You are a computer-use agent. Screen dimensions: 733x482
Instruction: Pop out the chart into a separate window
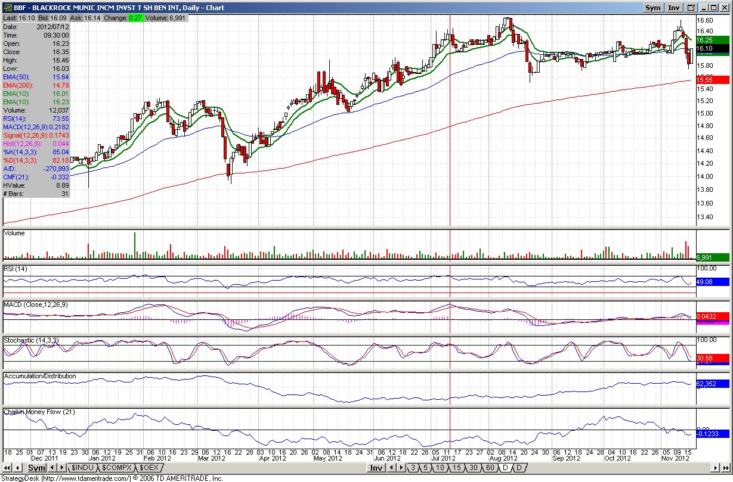[x=691, y=8]
